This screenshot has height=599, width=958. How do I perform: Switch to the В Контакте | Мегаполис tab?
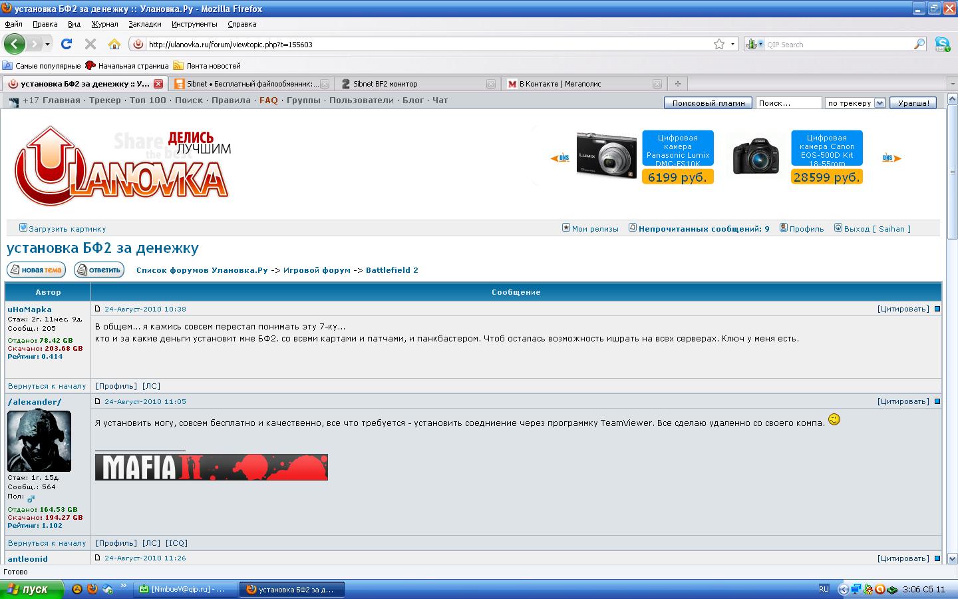tap(584, 84)
